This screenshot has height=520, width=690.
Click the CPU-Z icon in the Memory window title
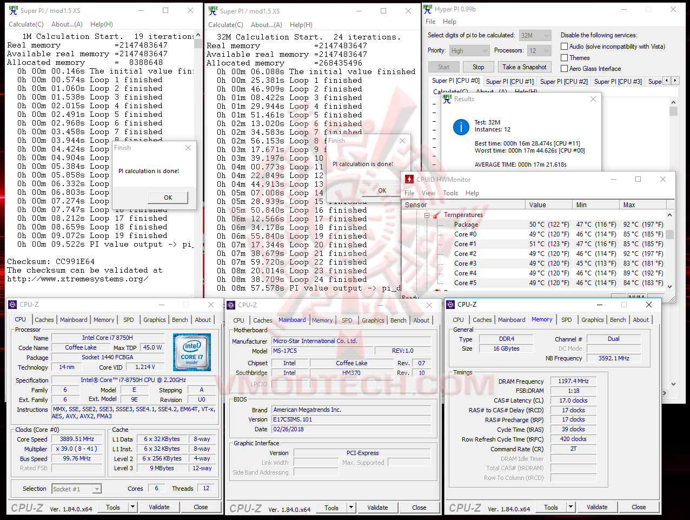point(451,305)
